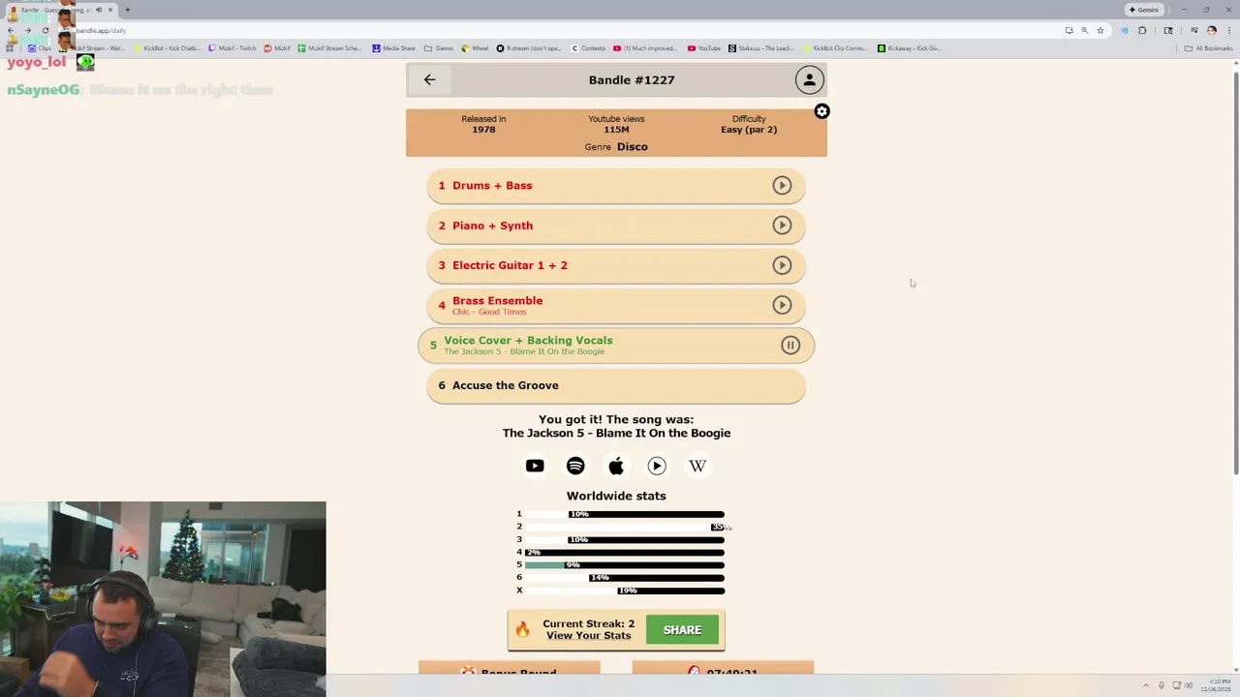Click the taskbar volume speaker icon
1240x697 pixels.
click(1190, 685)
